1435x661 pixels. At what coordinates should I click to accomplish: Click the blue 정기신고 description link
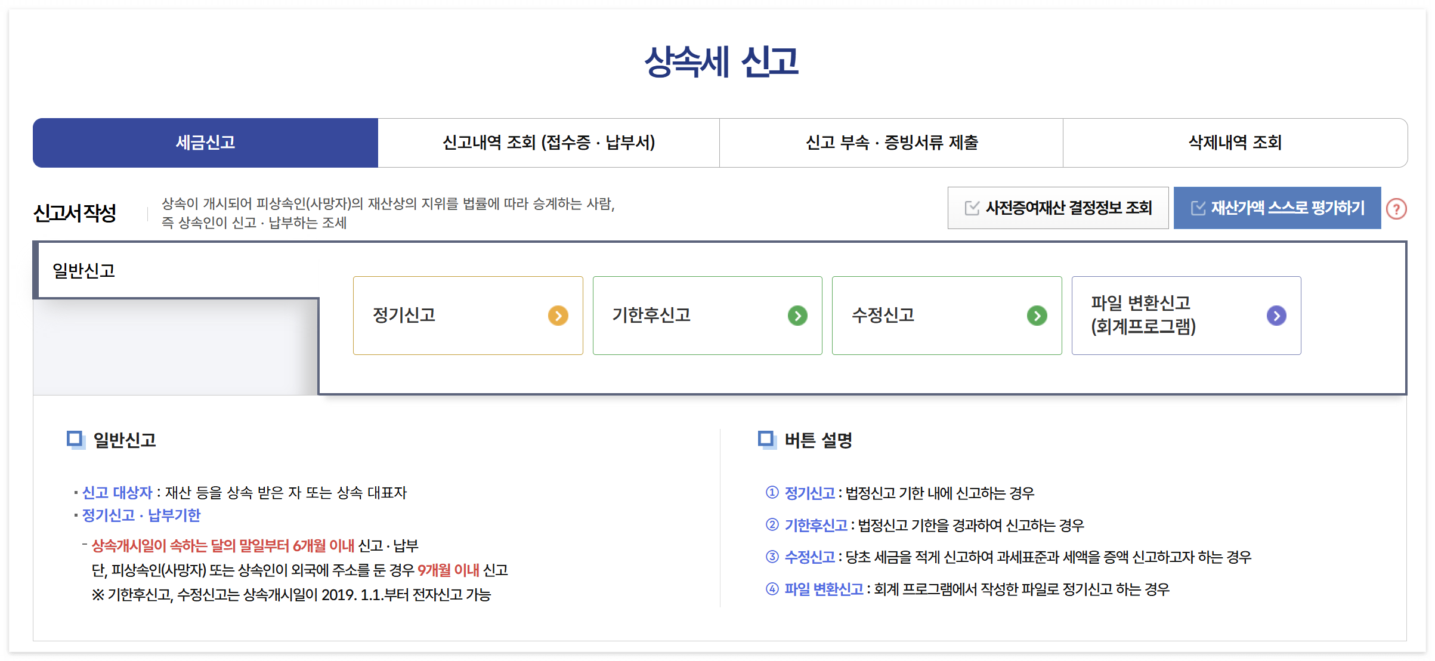coord(809,493)
